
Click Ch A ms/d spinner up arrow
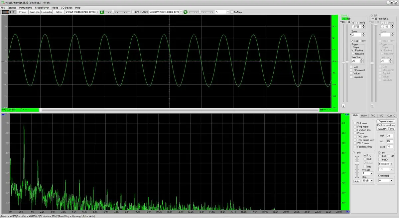click(363, 25)
